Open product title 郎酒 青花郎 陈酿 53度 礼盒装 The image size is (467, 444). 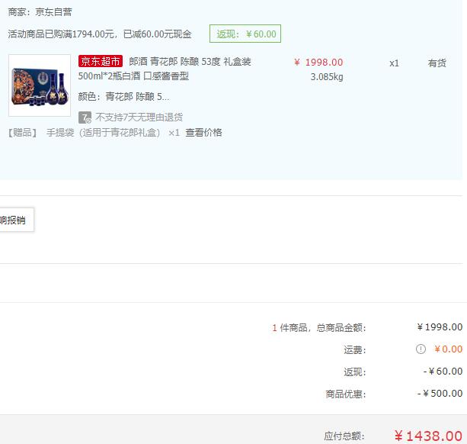click(190, 62)
